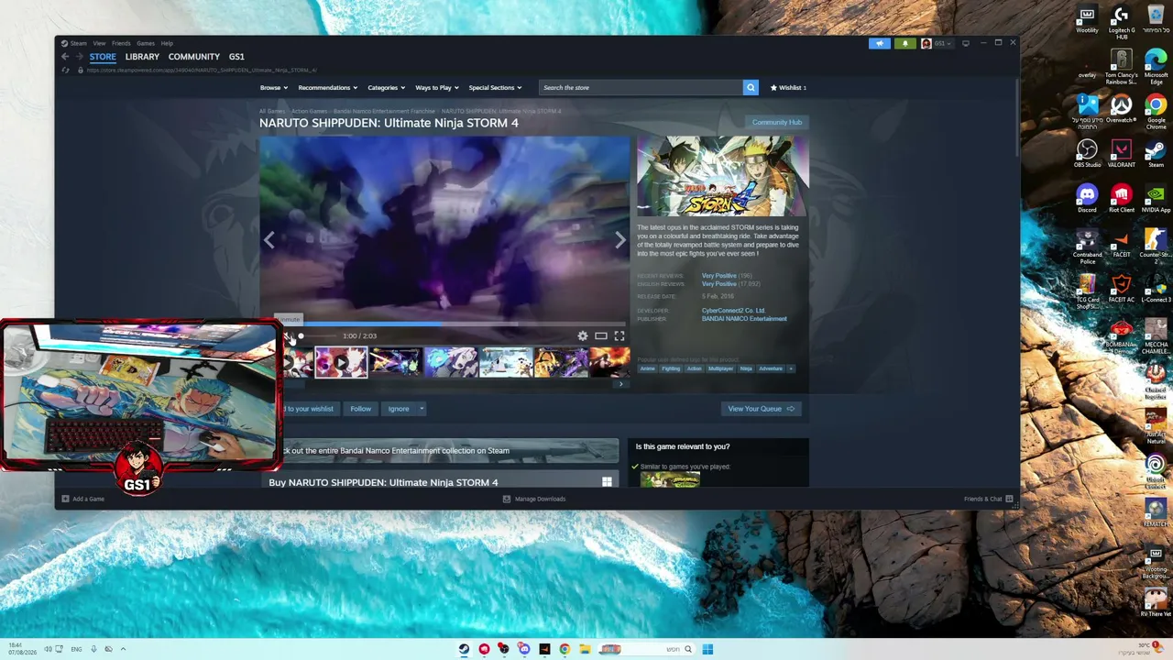1173x660 pixels.
Task: Open Discord desktop shortcut
Action: pos(1087,199)
